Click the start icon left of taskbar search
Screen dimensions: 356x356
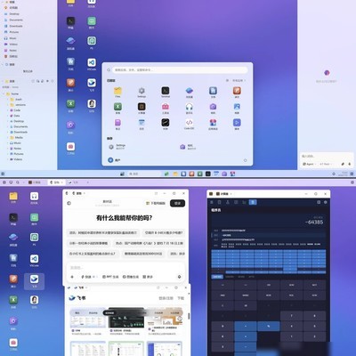pyautogui.click(x=122, y=174)
